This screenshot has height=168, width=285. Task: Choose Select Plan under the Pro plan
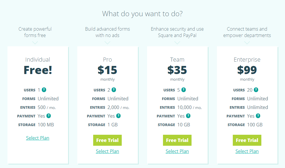[107, 151]
